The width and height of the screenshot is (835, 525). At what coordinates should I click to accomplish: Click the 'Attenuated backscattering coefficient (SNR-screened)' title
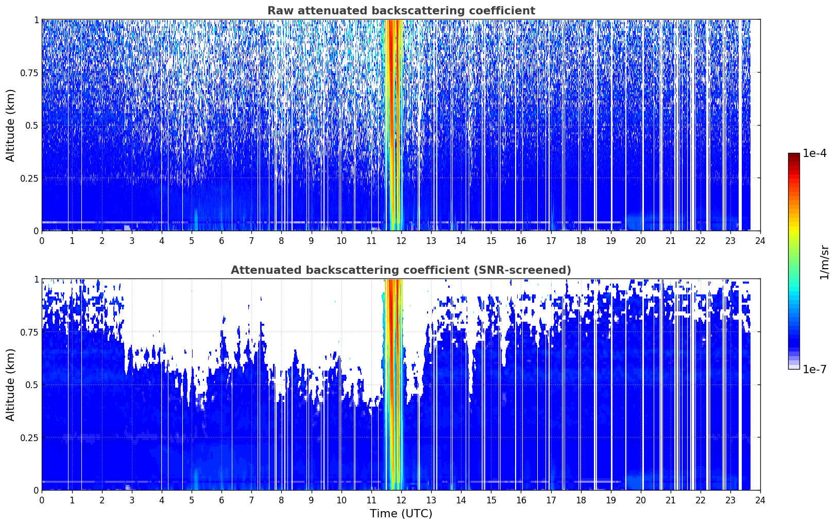point(401,270)
